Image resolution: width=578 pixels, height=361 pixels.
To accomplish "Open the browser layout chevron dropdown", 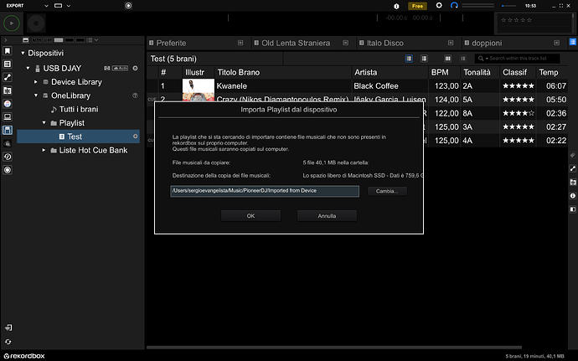I will point(96,40).
